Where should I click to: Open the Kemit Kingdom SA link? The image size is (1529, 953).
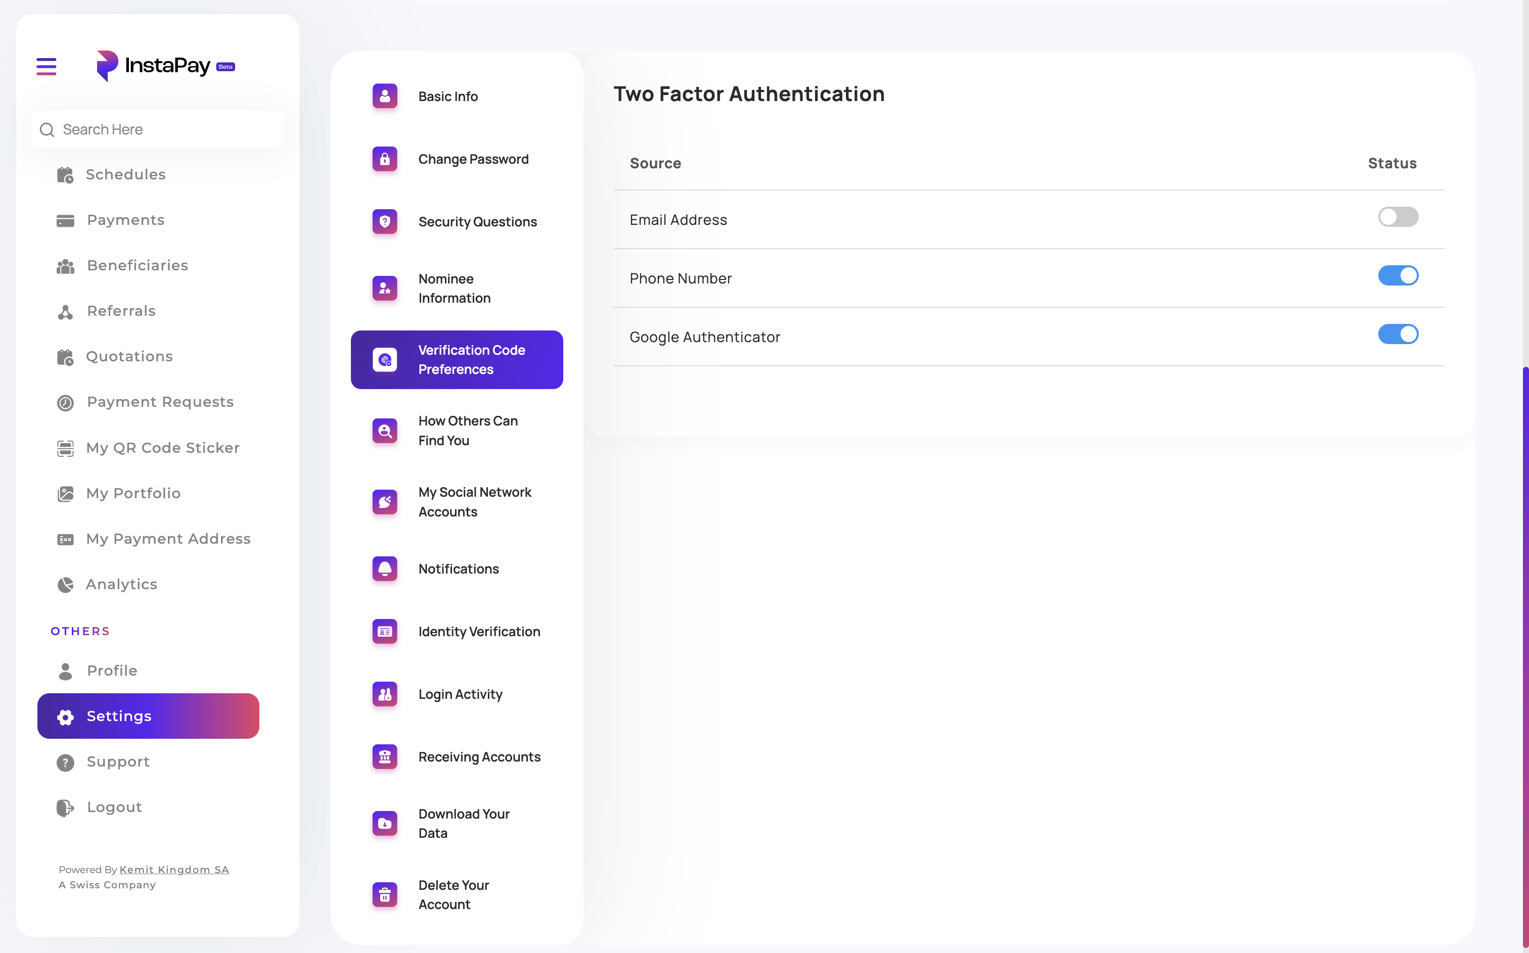pyautogui.click(x=174, y=870)
